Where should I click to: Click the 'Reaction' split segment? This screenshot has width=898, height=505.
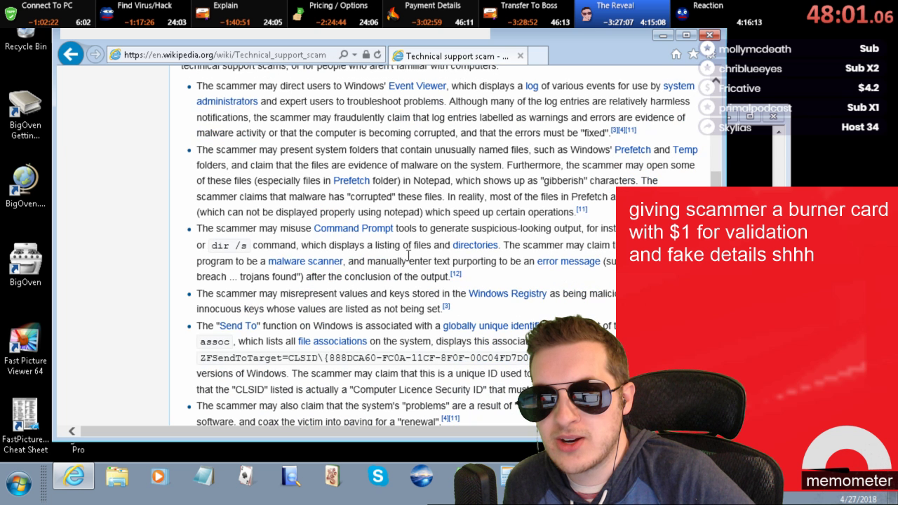tap(717, 13)
